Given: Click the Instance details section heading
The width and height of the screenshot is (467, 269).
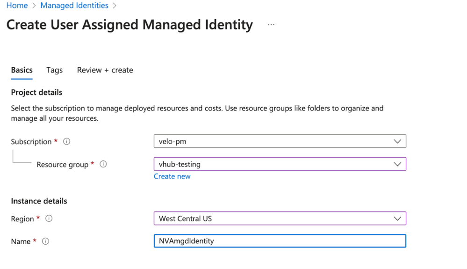Looking at the screenshot, I should pos(39,201).
